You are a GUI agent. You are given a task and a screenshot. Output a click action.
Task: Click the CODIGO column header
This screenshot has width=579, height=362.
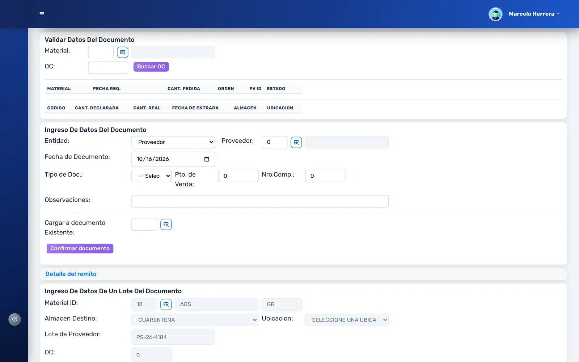[56, 108]
